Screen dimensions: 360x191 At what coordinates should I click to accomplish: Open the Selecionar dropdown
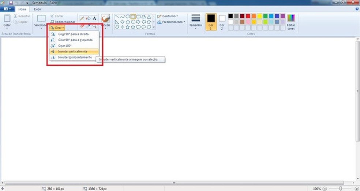pyautogui.click(x=41, y=28)
